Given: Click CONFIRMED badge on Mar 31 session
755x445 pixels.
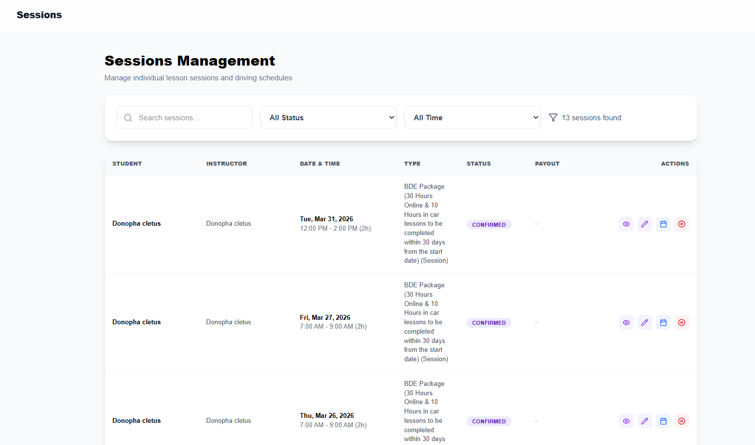Looking at the screenshot, I should point(489,225).
